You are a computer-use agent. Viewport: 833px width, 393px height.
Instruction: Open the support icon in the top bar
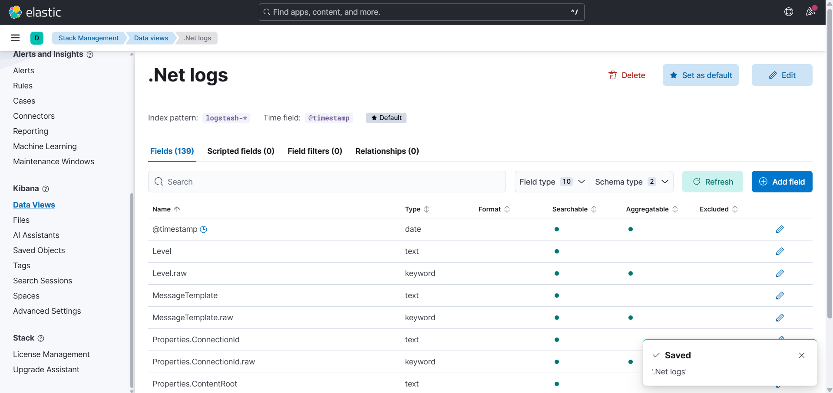(x=789, y=12)
